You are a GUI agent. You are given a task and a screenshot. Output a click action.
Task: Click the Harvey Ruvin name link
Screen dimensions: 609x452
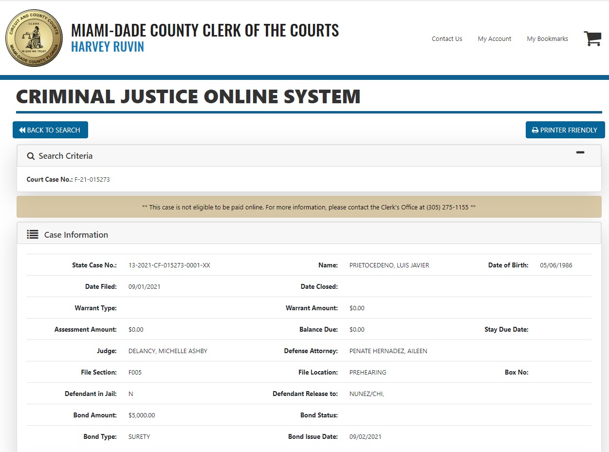(x=107, y=47)
